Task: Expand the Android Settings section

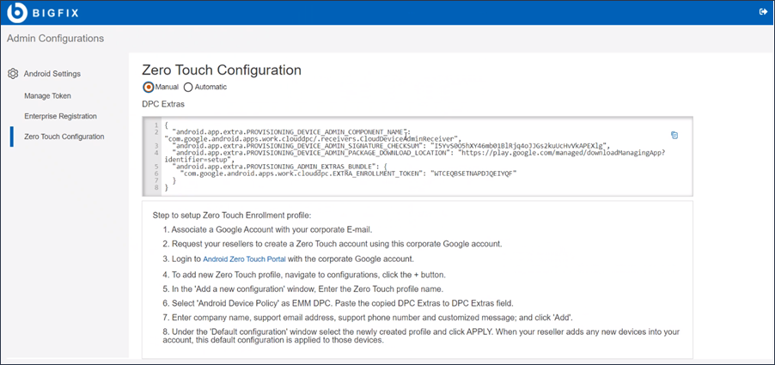Action: coord(52,74)
